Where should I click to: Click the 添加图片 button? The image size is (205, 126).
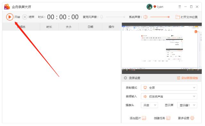click(138, 118)
